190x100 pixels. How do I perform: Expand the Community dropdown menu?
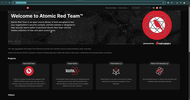(123, 8)
